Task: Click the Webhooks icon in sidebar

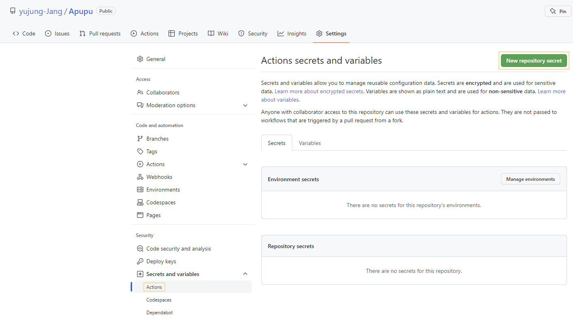Action: click(140, 177)
